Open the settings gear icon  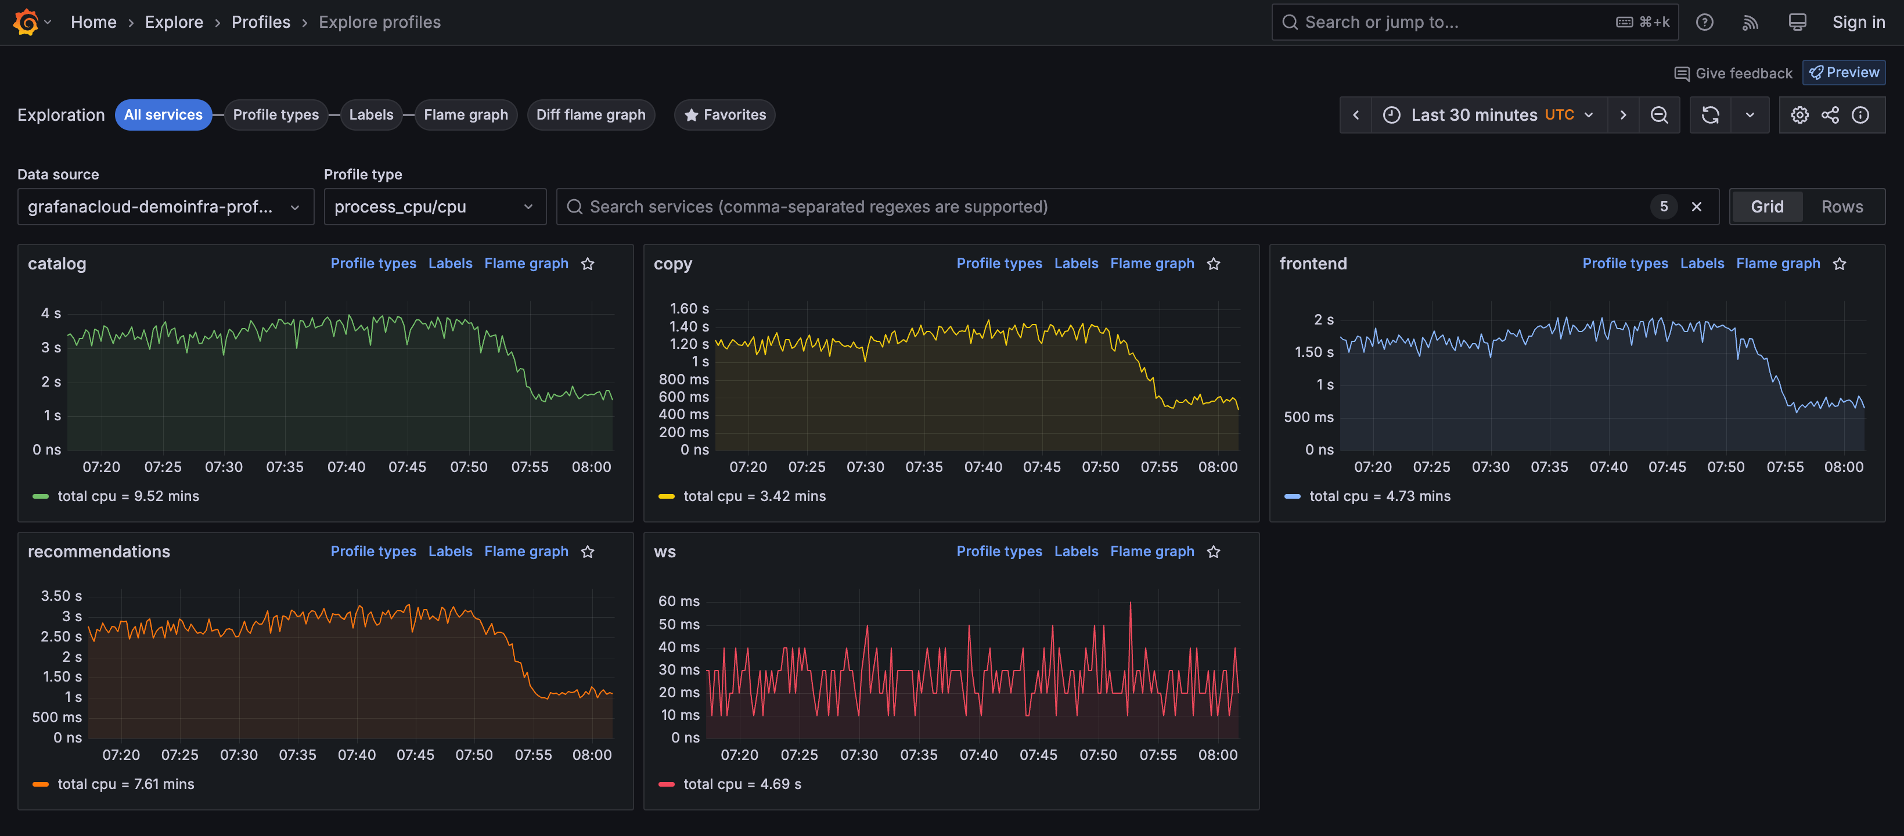1800,114
